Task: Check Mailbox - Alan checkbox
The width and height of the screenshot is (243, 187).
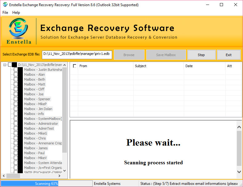Action: tap(16, 74)
